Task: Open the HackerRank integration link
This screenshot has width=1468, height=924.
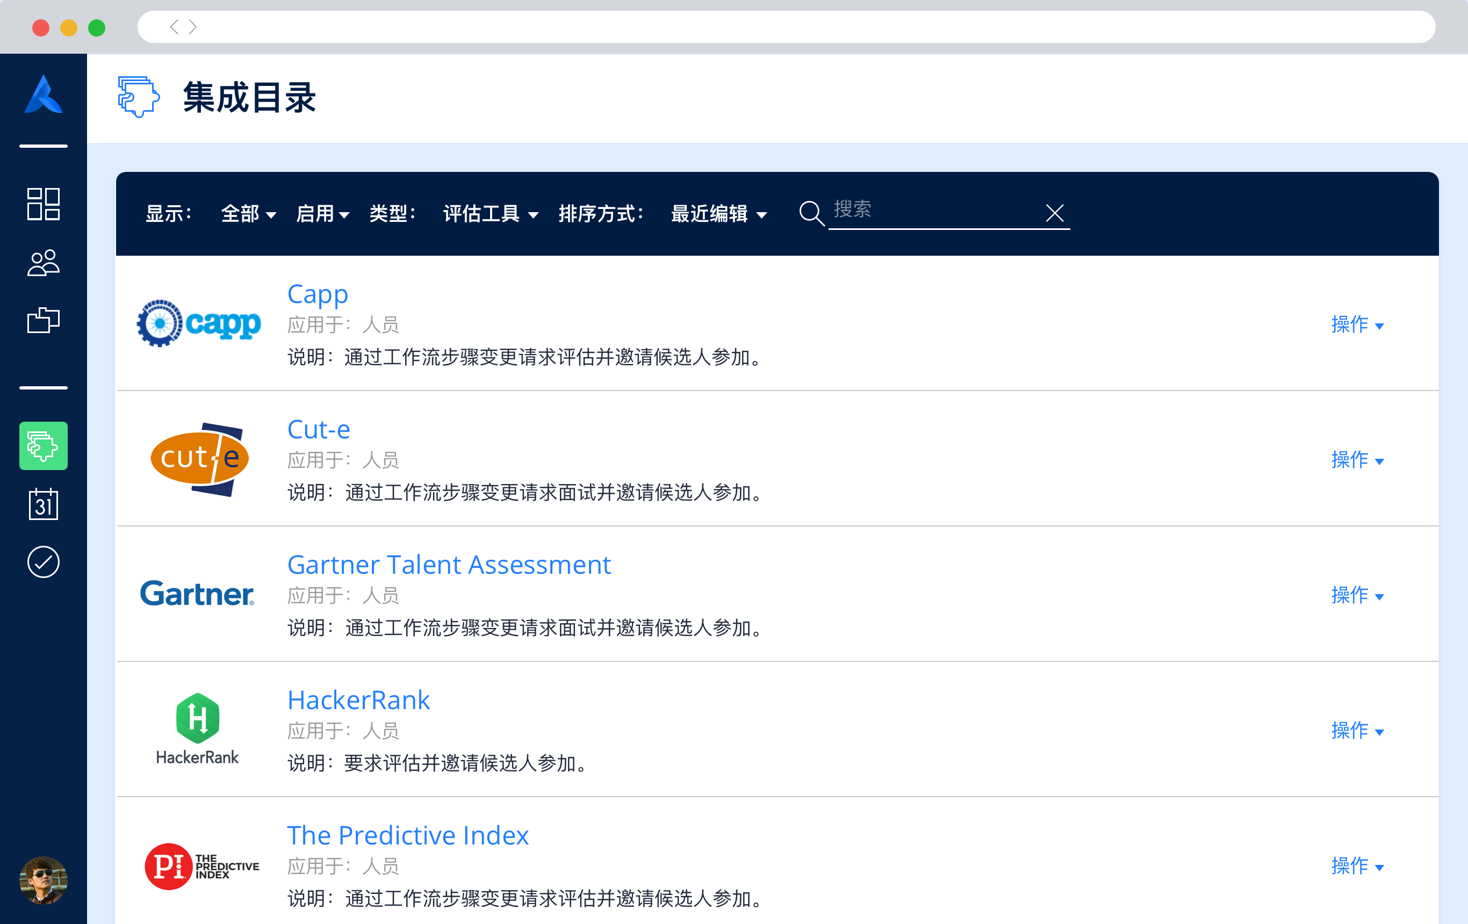Action: coord(358,699)
